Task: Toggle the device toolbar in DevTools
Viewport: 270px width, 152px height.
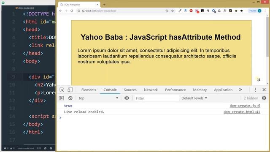Action: 70,90
